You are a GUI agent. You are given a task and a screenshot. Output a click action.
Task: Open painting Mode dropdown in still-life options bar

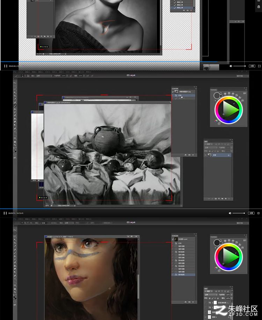44,76
